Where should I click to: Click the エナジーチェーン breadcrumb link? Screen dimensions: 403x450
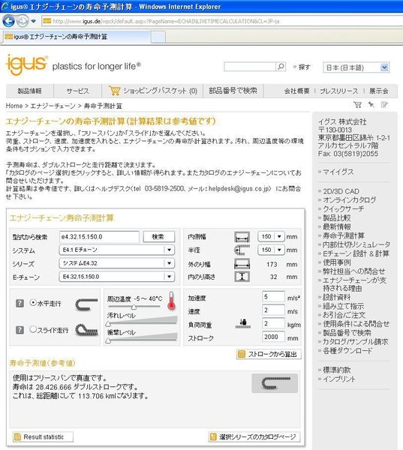click(53, 106)
